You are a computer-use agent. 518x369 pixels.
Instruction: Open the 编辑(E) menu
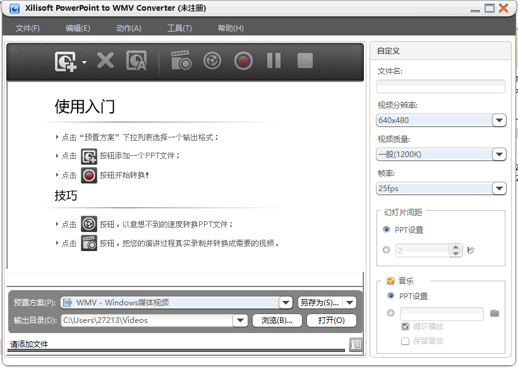(78, 28)
